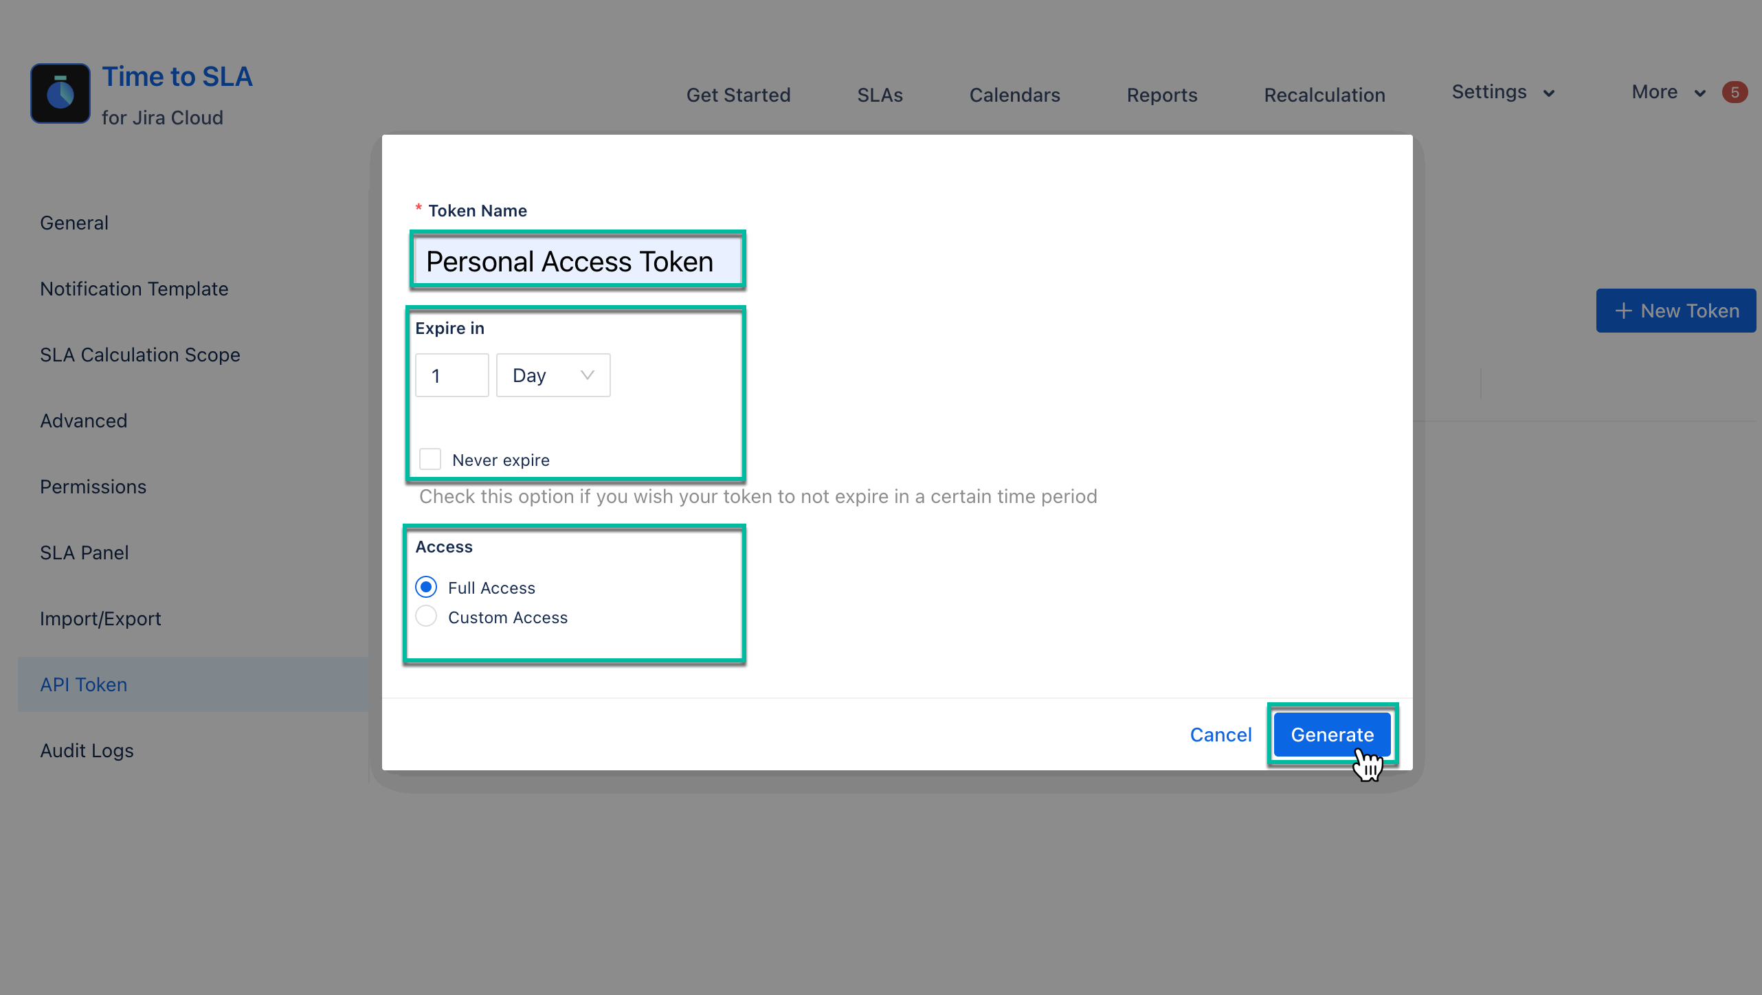Choose the Custom Access radio option

pos(426,616)
